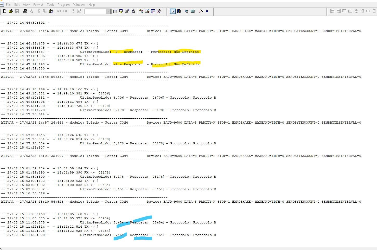The height and width of the screenshot is (250, 377).
Task: Click the RX line showing 06706
Action: (x=56, y=93)
